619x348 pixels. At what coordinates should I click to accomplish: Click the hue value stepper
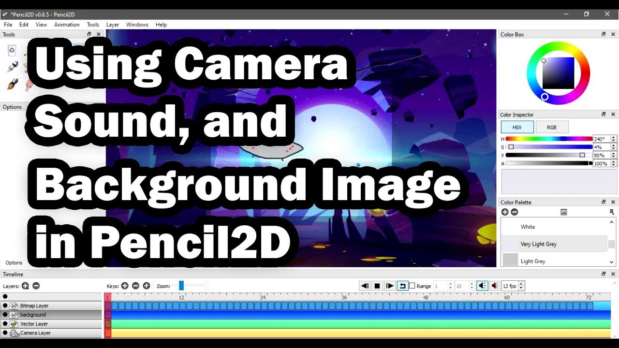614,139
